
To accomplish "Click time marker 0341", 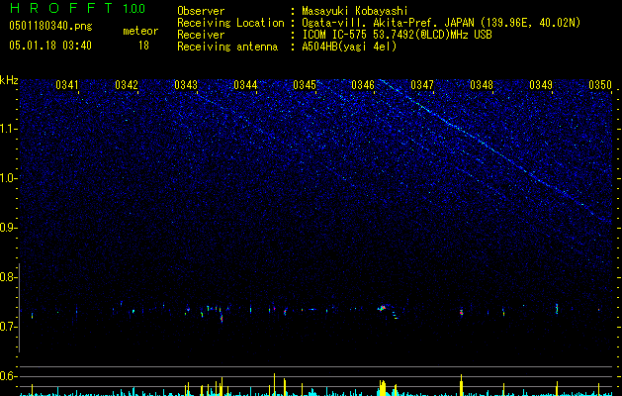I will (67, 84).
